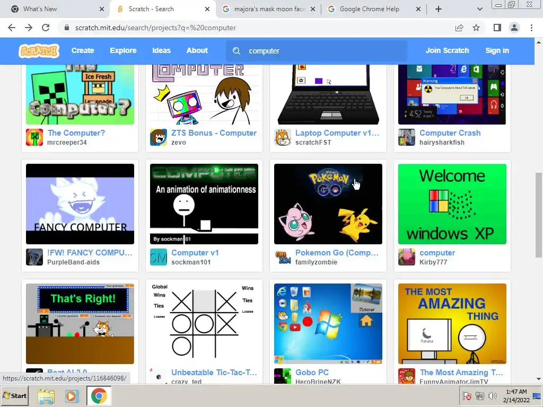Click Kirby777's avatar icon

407,257
